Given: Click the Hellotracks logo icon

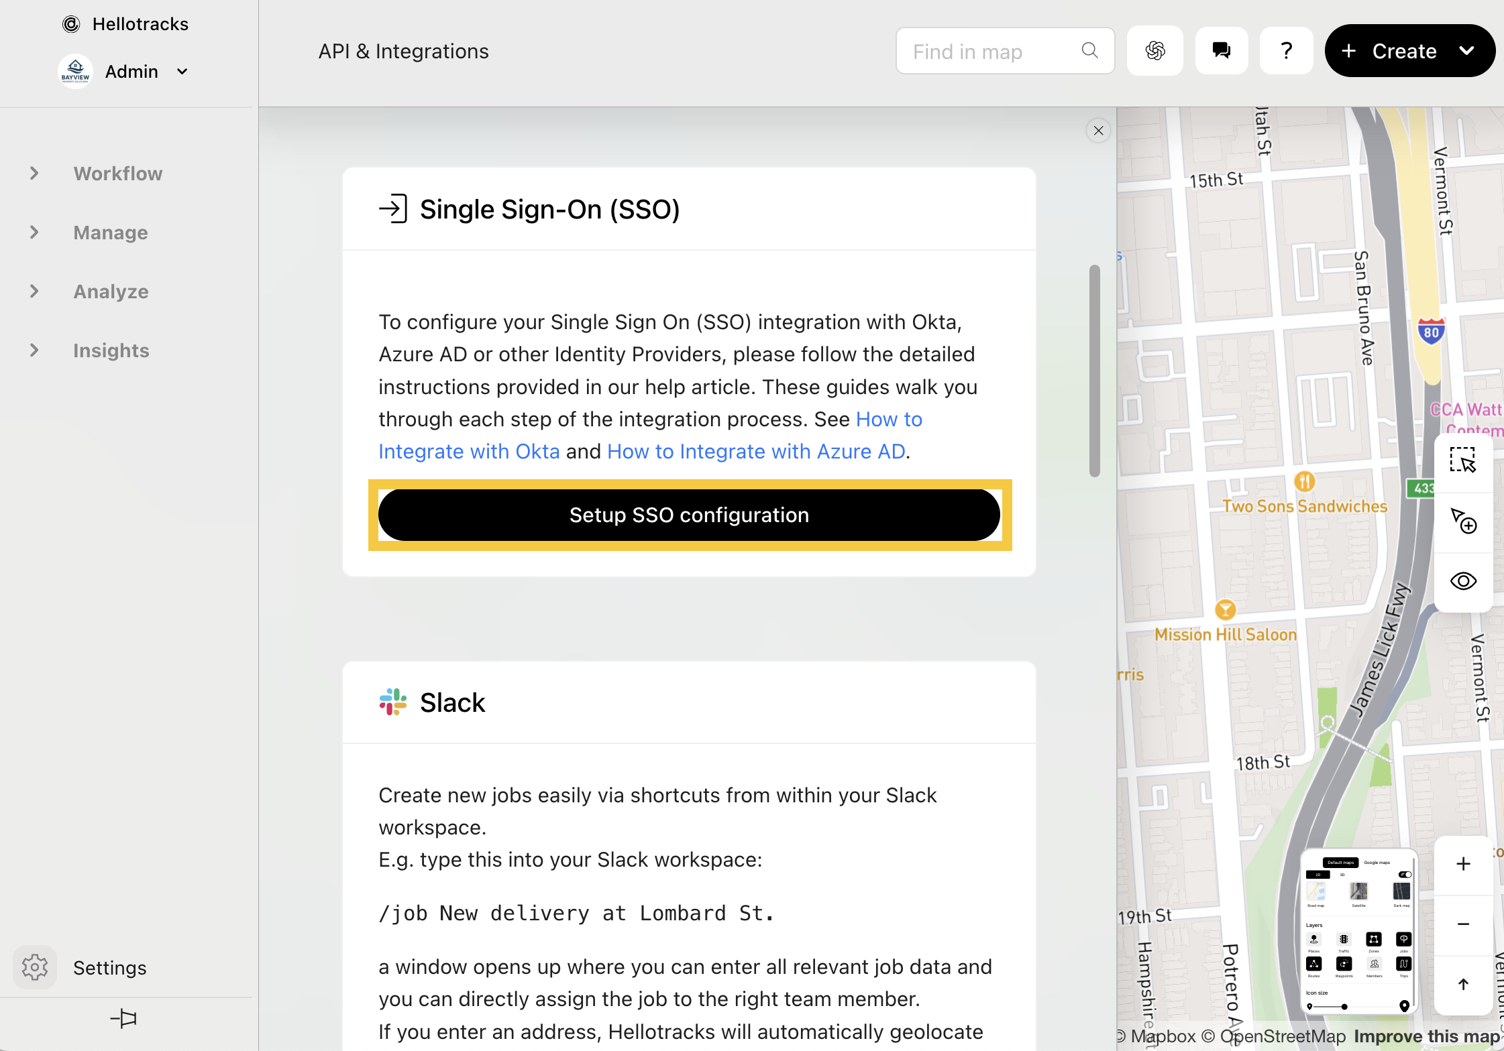Looking at the screenshot, I should coord(71,24).
